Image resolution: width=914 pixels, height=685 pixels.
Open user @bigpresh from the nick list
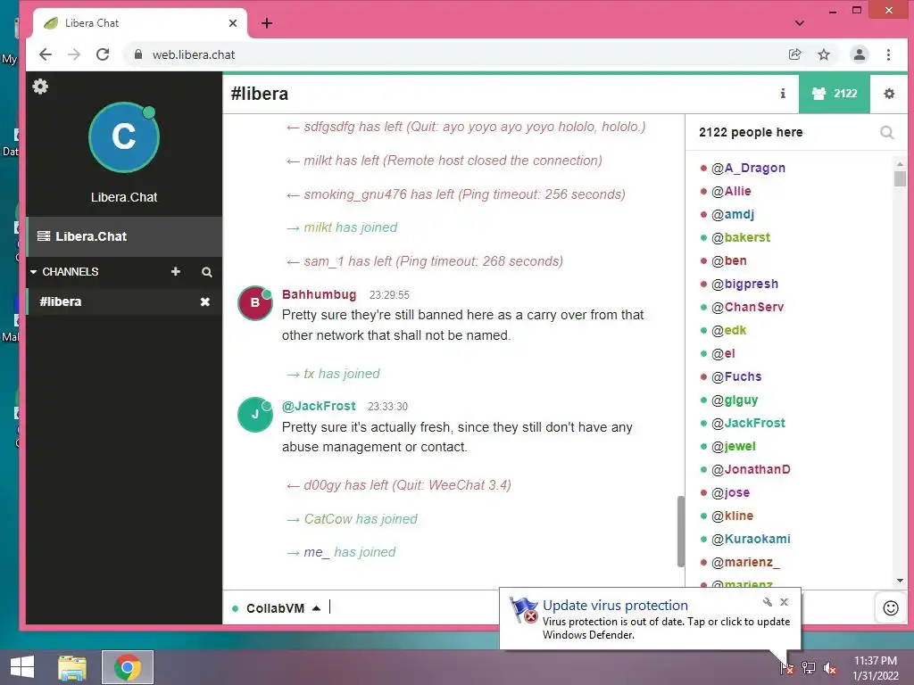(x=744, y=284)
